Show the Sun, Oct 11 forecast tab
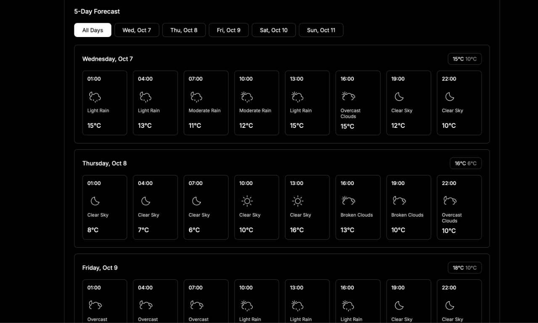Viewport: 538px width, 323px height. 321,30
